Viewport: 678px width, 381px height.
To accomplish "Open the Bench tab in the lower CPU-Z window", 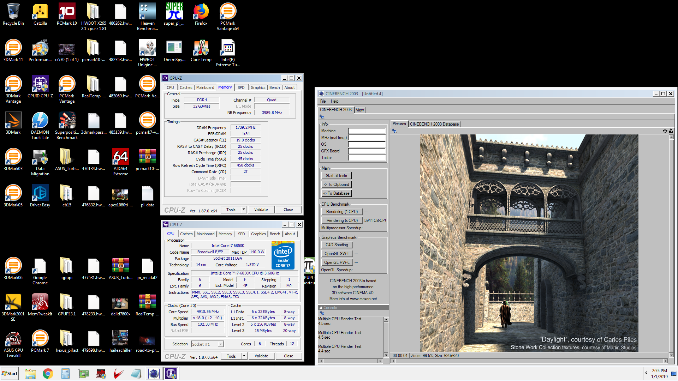I will pyautogui.click(x=275, y=234).
